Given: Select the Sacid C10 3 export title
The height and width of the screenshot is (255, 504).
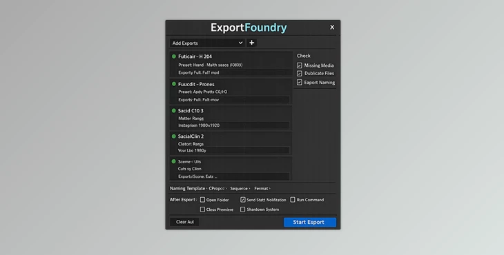Looking at the screenshot, I should [x=191, y=111].
